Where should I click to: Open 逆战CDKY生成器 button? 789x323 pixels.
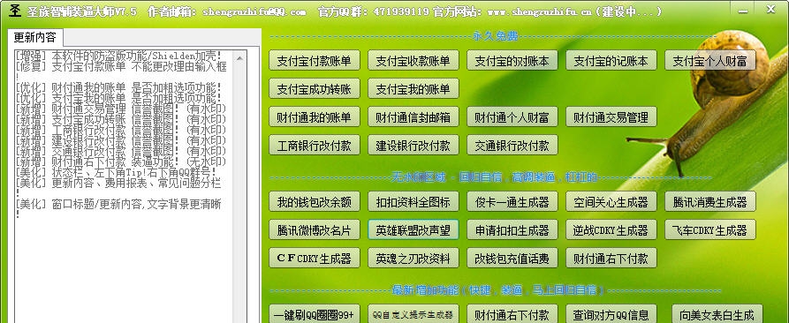611,229
